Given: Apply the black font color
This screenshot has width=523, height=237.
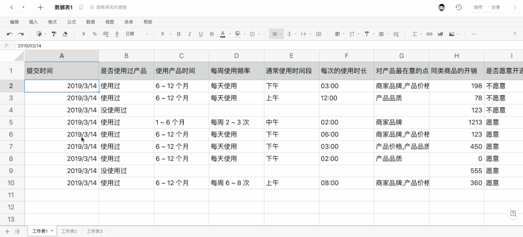Looking at the screenshot, I should tap(223, 34).
